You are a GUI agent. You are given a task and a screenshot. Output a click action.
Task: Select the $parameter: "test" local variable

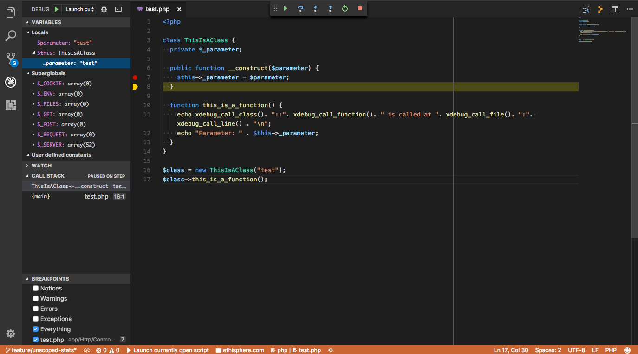[x=76, y=43]
